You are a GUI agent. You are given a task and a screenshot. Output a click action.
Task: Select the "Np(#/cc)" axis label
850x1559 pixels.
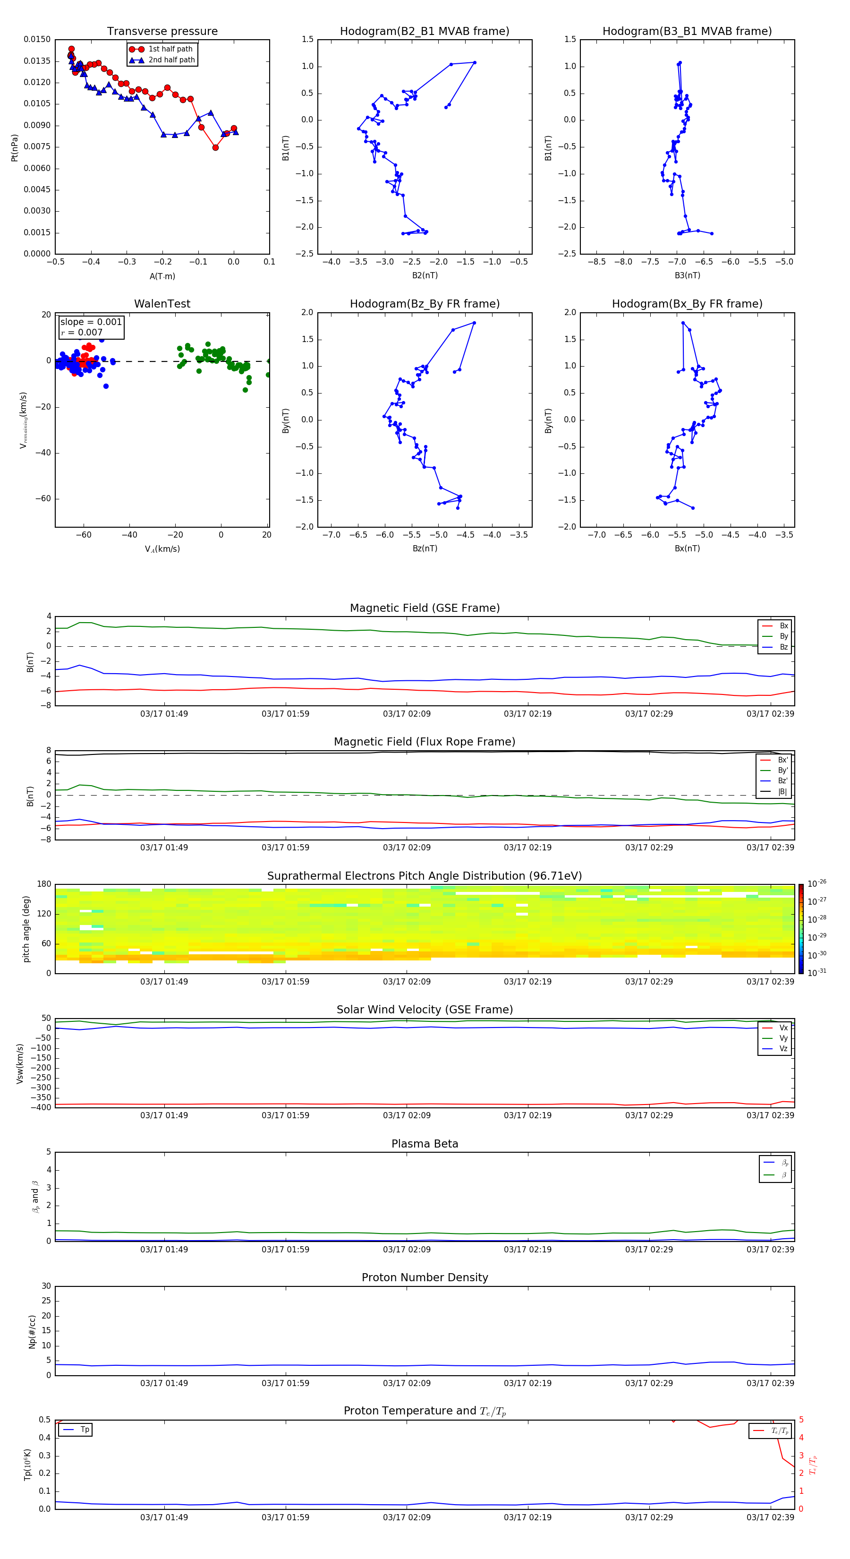(x=32, y=1331)
